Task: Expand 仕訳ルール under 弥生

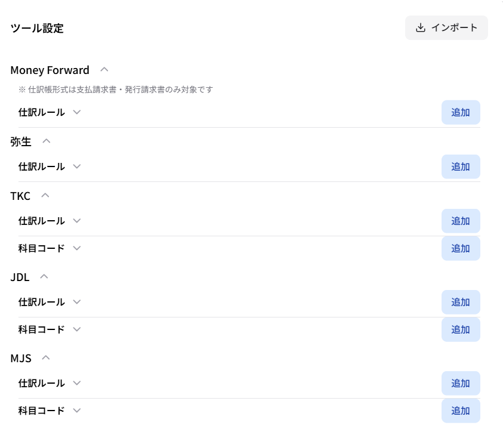Action: tap(76, 166)
